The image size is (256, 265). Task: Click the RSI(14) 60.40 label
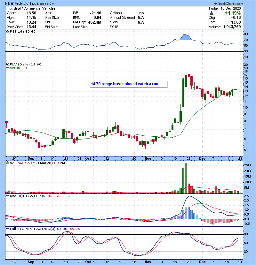pyautogui.click(x=22, y=31)
